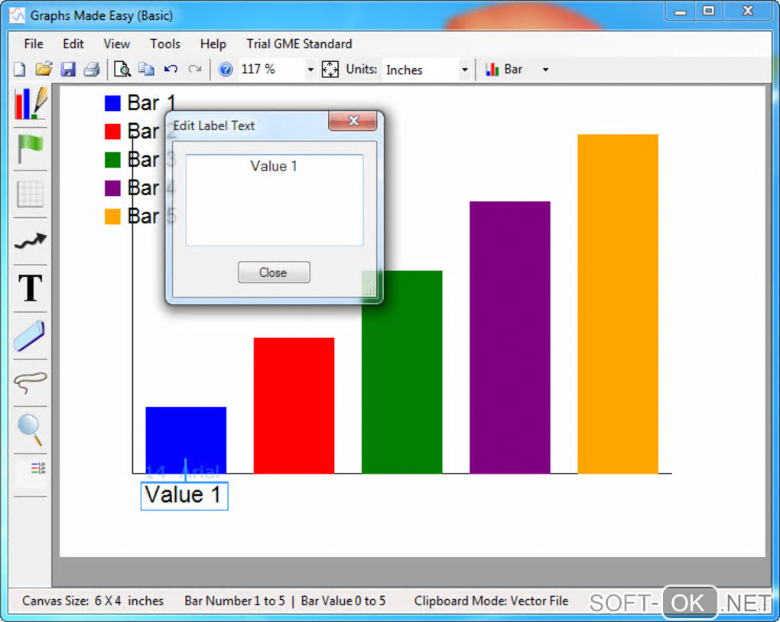Open the File menu
The width and height of the screenshot is (780, 622).
(34, 44)
